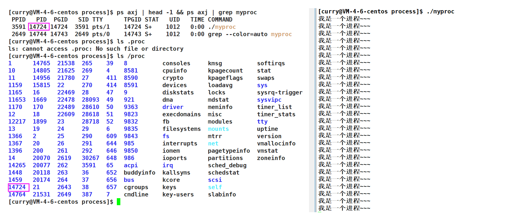Click the blue 'acpi' directory

point(131,166)
